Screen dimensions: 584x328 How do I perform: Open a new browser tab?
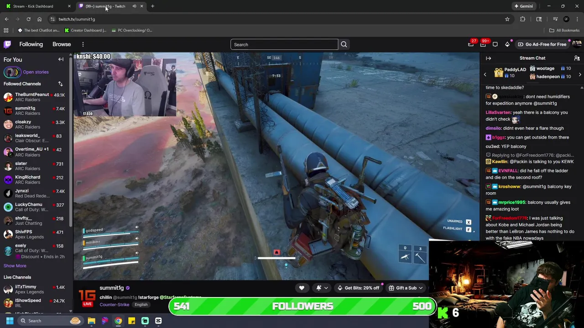click(152, 6)
